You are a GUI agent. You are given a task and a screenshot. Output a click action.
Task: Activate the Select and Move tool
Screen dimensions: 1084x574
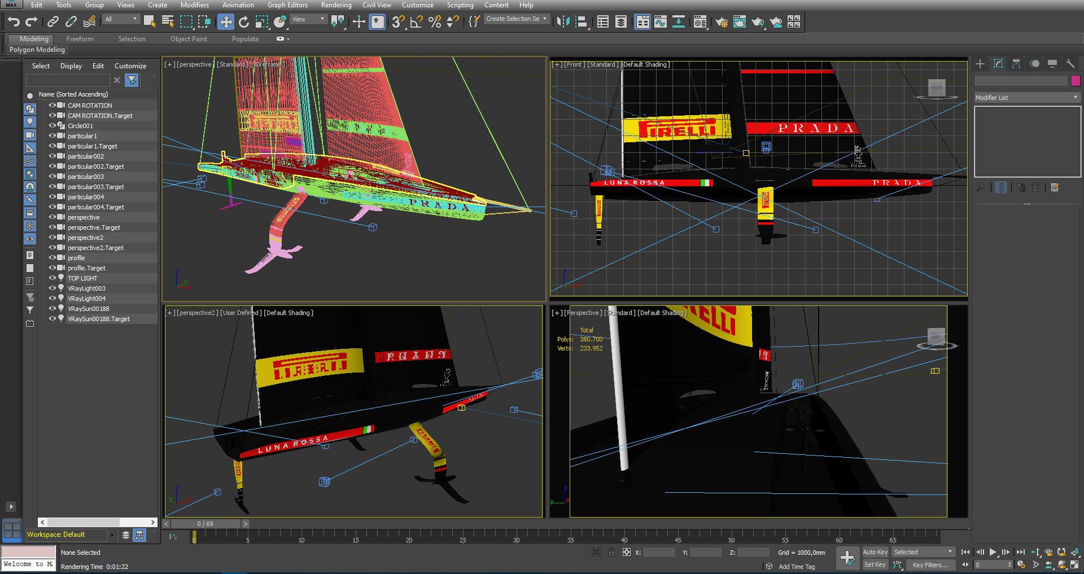pyautogui.click(x=226, y=22)
